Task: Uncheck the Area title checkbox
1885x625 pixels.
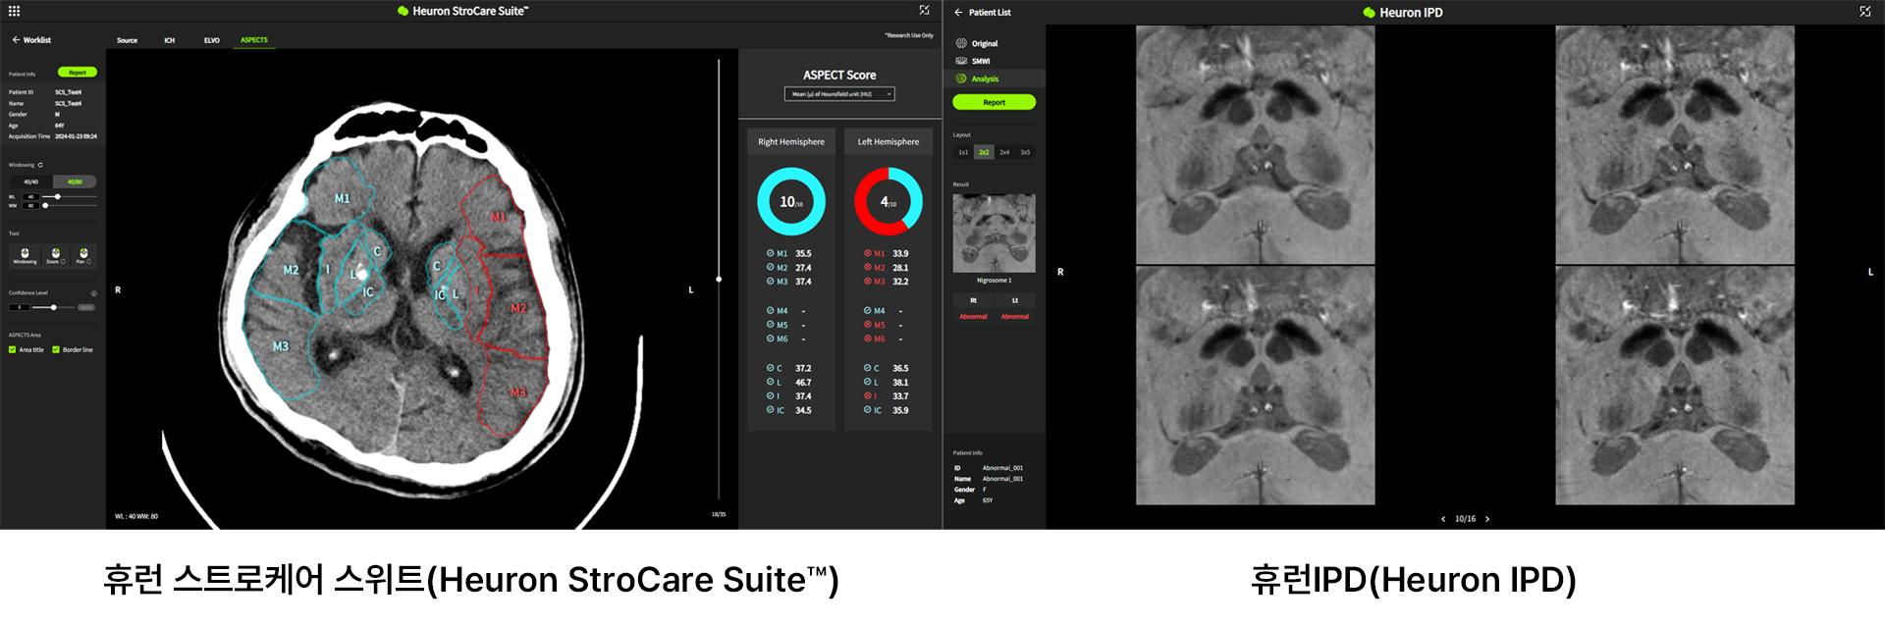Action: click(x=13, y=349)
